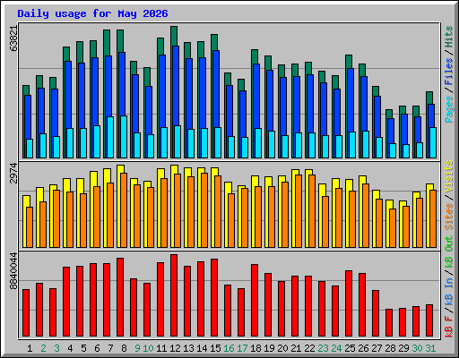This screenshot has width=459, height=358.
Task: Select day 17 on the x-axis
Action: tap(242, 348)
